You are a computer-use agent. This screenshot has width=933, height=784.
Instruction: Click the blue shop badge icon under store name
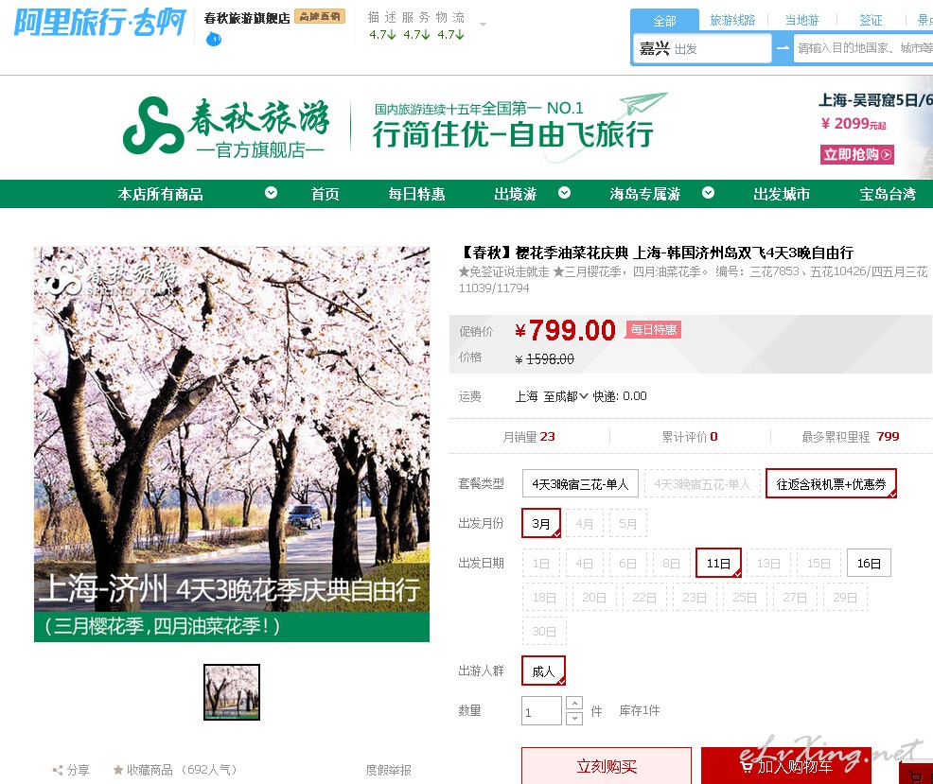pos(214,40)
